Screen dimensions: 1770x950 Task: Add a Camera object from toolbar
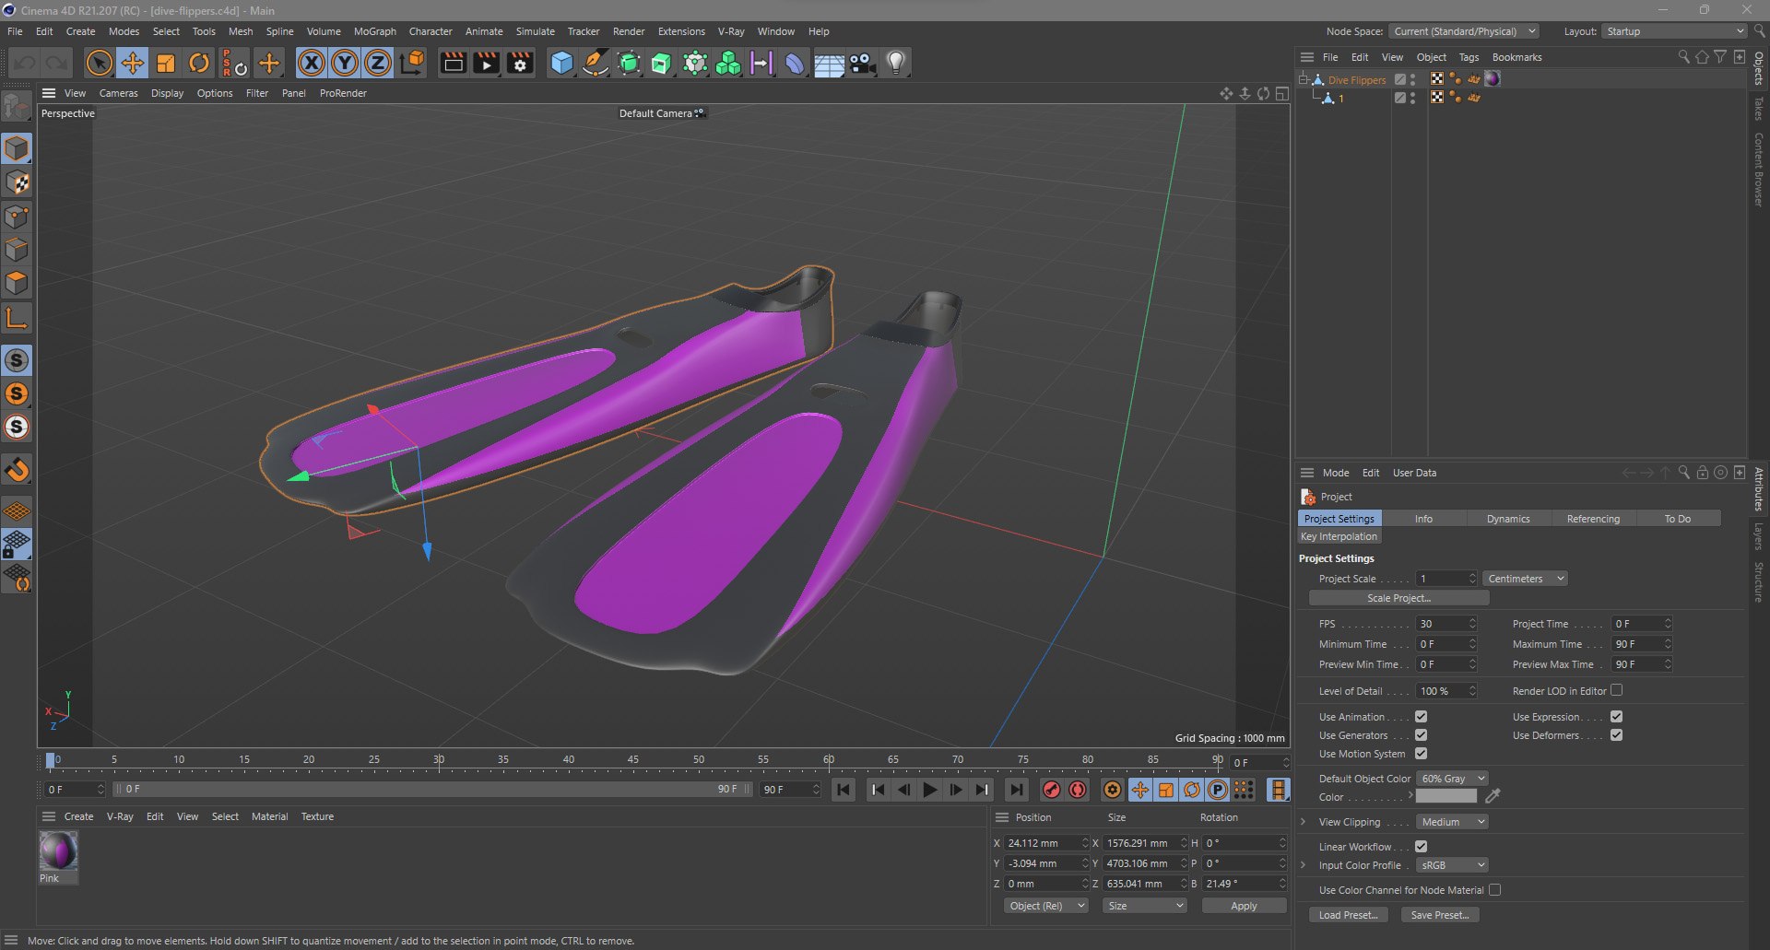pyautogui.click(x=862, y=63)
